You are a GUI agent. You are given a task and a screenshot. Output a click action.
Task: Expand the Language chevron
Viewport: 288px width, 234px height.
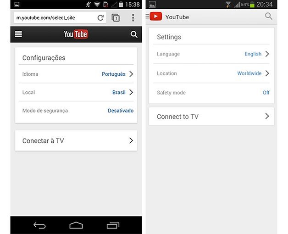click(x=267, y=54)
